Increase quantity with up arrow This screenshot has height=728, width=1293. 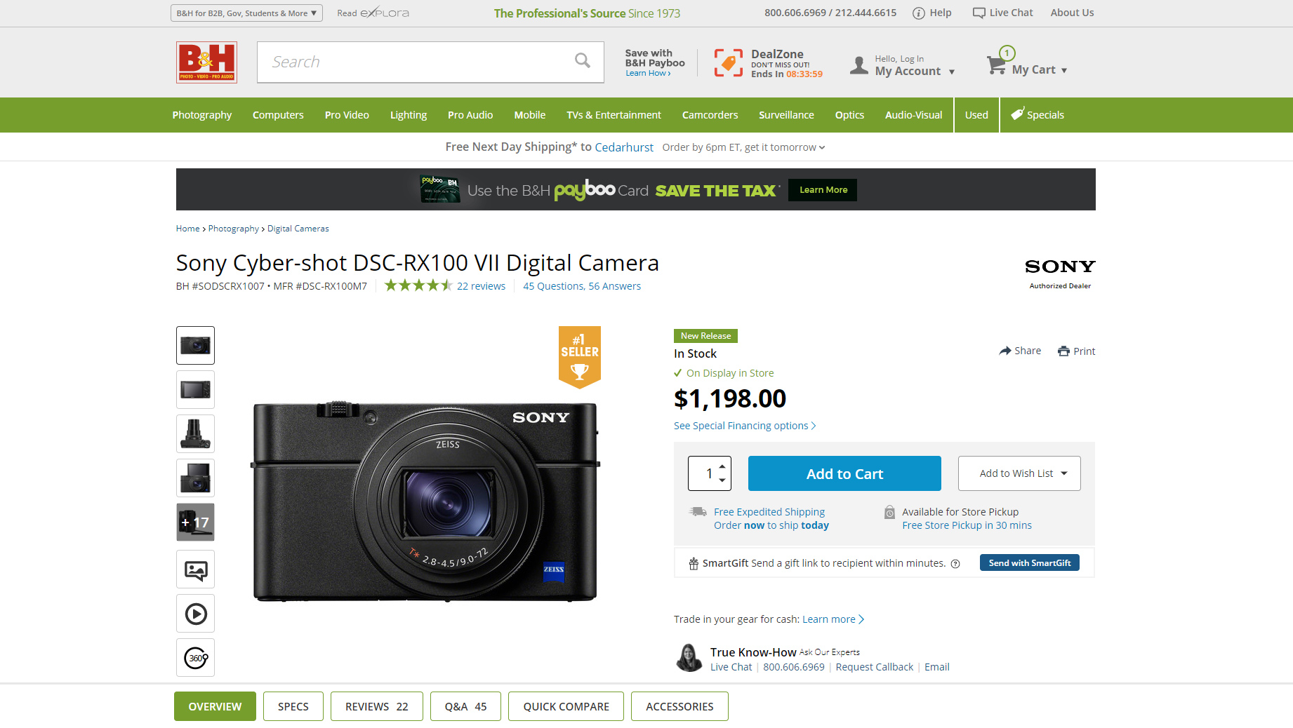click(722, 466)
